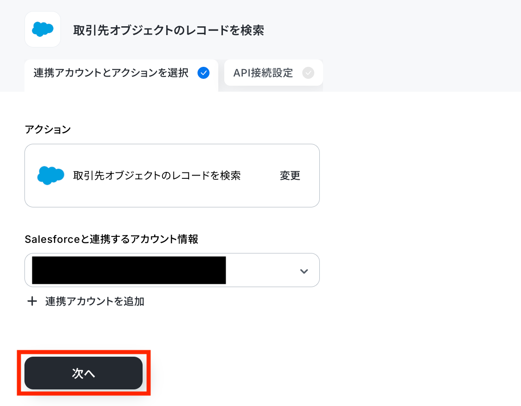Click the アクション section label
Screen dimensions: 521x406
coord(48,129)
